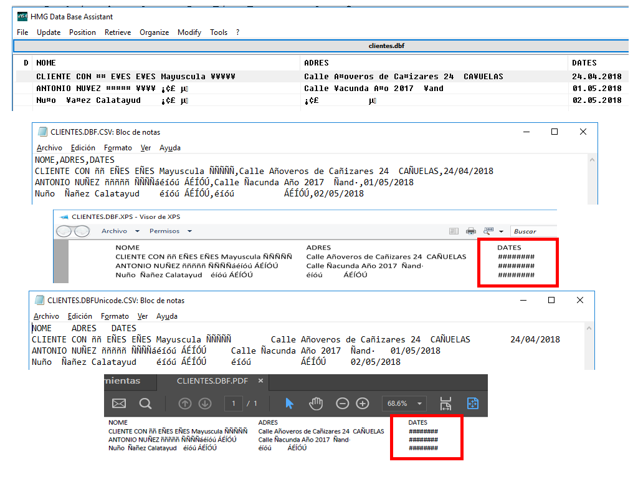Open the 68.6% zoom level dropdown
This screenshot has width=638, height=479.
point(405,404)
